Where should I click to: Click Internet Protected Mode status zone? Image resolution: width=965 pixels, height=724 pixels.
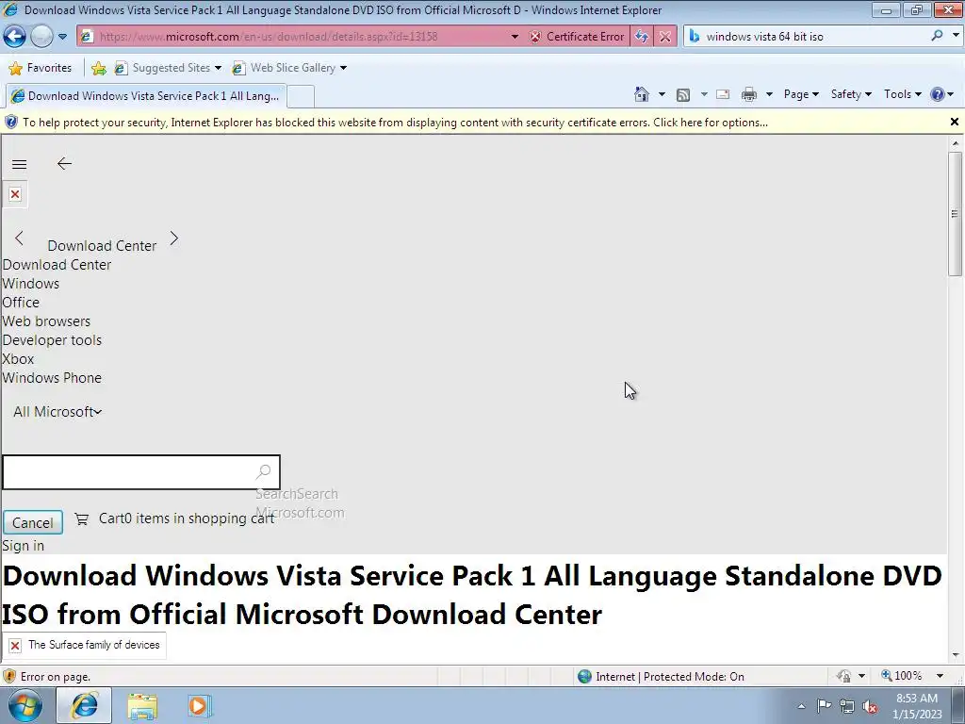(x=661, y=677)
